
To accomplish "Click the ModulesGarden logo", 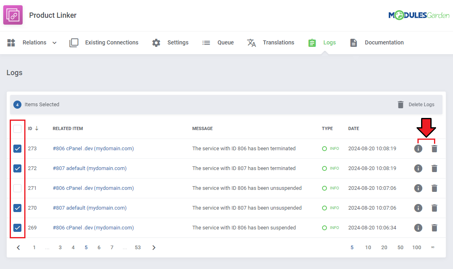I will tap(419, 15).
